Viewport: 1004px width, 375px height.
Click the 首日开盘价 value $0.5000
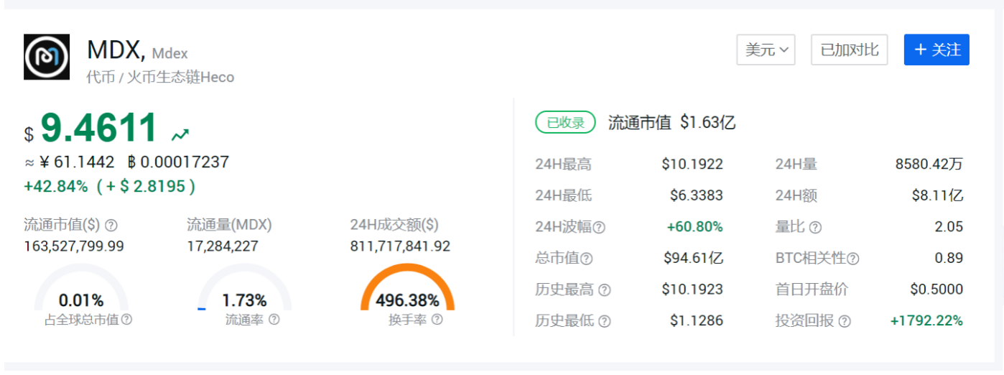[x=936, y=290]
